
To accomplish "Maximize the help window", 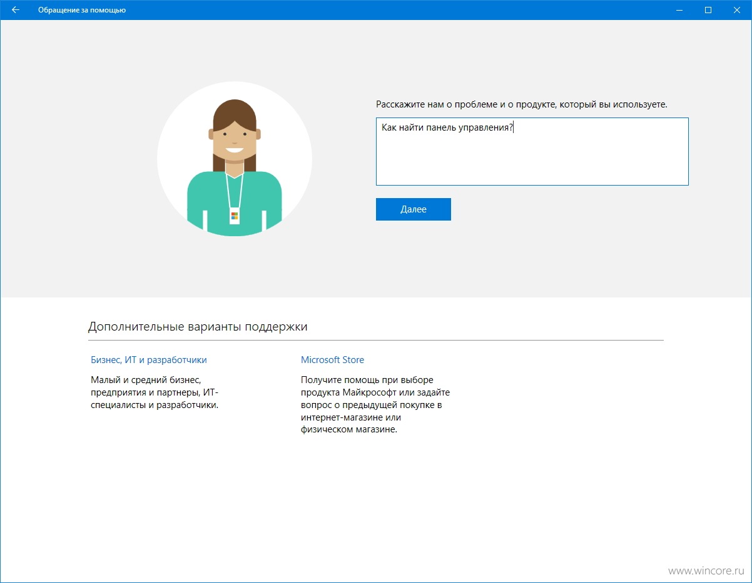I will tap(708, 10).
